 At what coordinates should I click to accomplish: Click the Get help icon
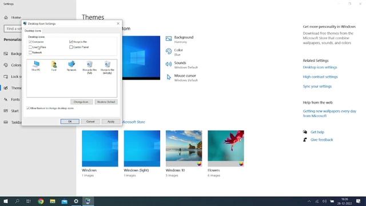pos(305,132)
